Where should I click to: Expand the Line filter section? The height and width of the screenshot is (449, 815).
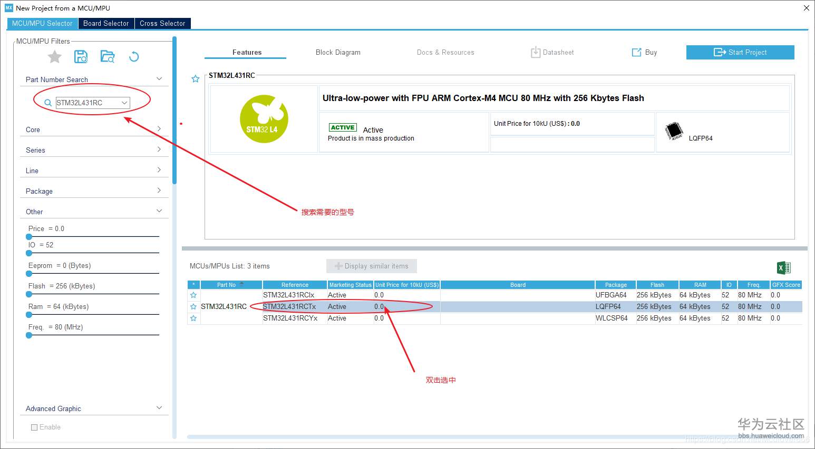point(159,170)
